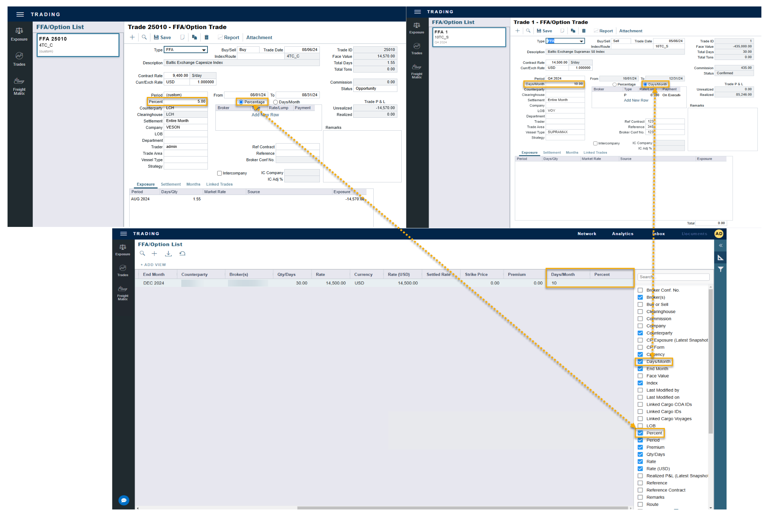Click the column Search field
This screenshot has width=770, height=517.
(x=673, y=277)
